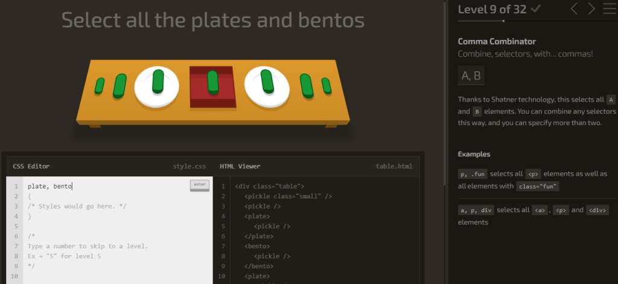Go to the previous level arrow
Viewport: 618px width, 284px height.
[x=575, y=8]
